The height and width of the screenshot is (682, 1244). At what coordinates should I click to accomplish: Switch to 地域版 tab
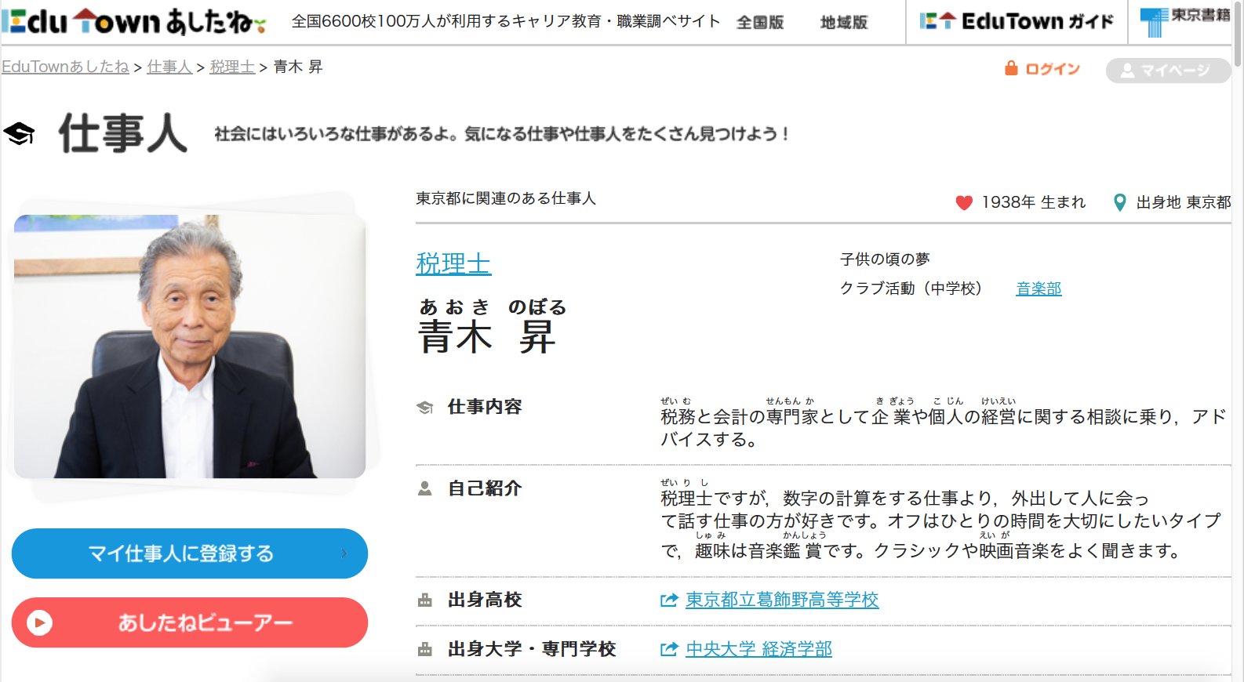coord(844,23)
